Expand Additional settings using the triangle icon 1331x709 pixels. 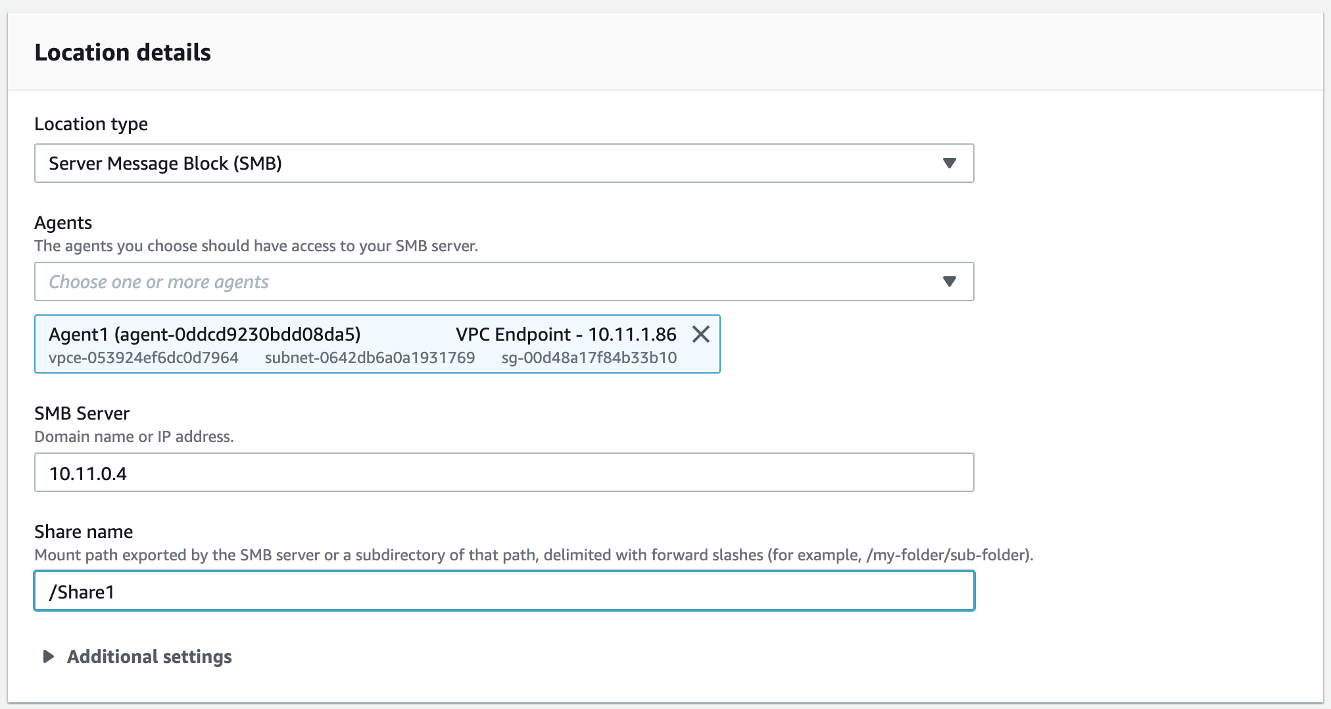pos(48,656)
